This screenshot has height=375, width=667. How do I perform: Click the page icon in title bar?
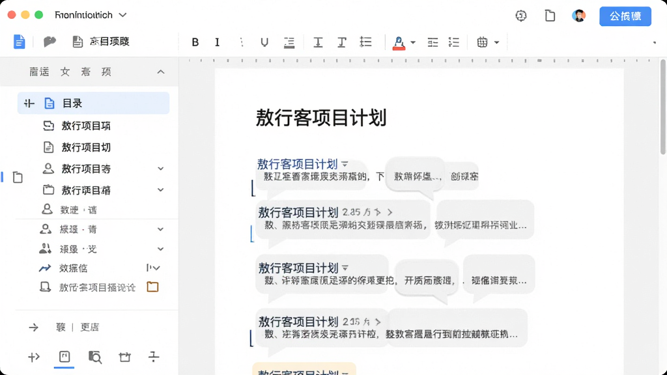tap(550, 16)
